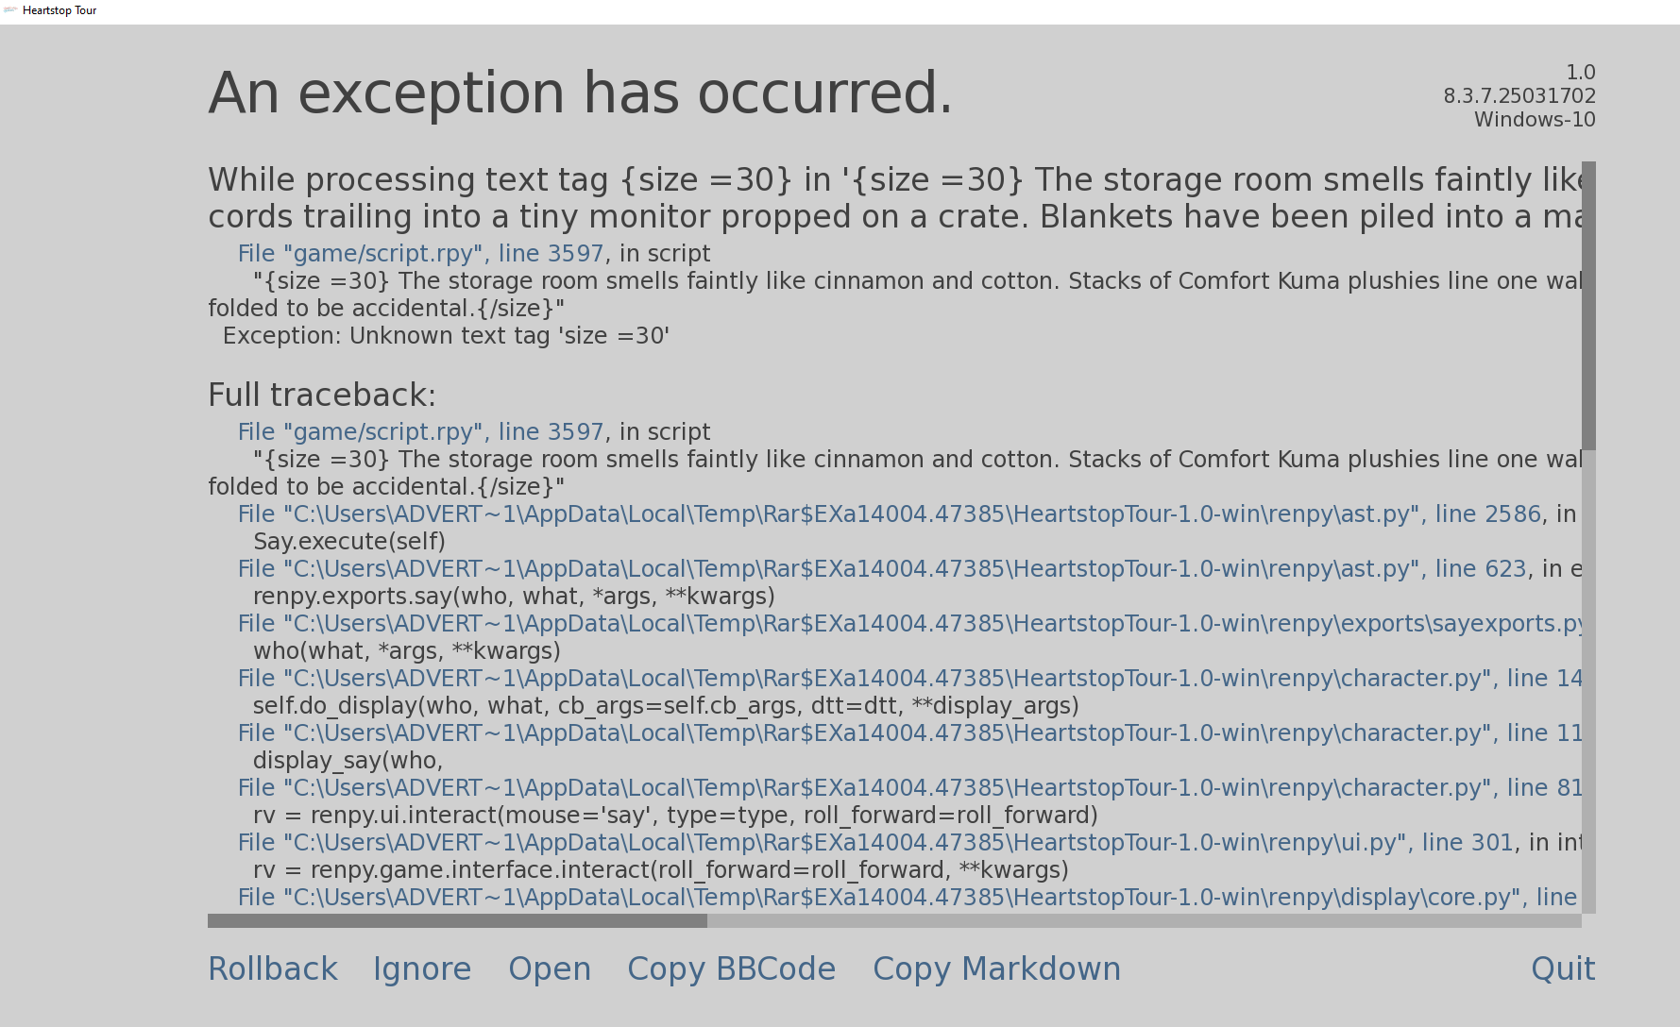
Task: Open script.rpy line 3597 link under Full traceback
Action: (x=420, y=432)
